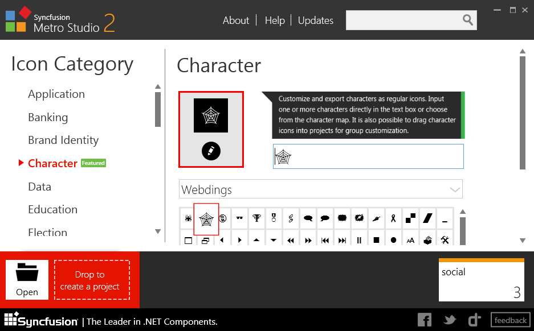Select the Banking icon category
This screenshot has height=331, width=534.
(48, 117)
